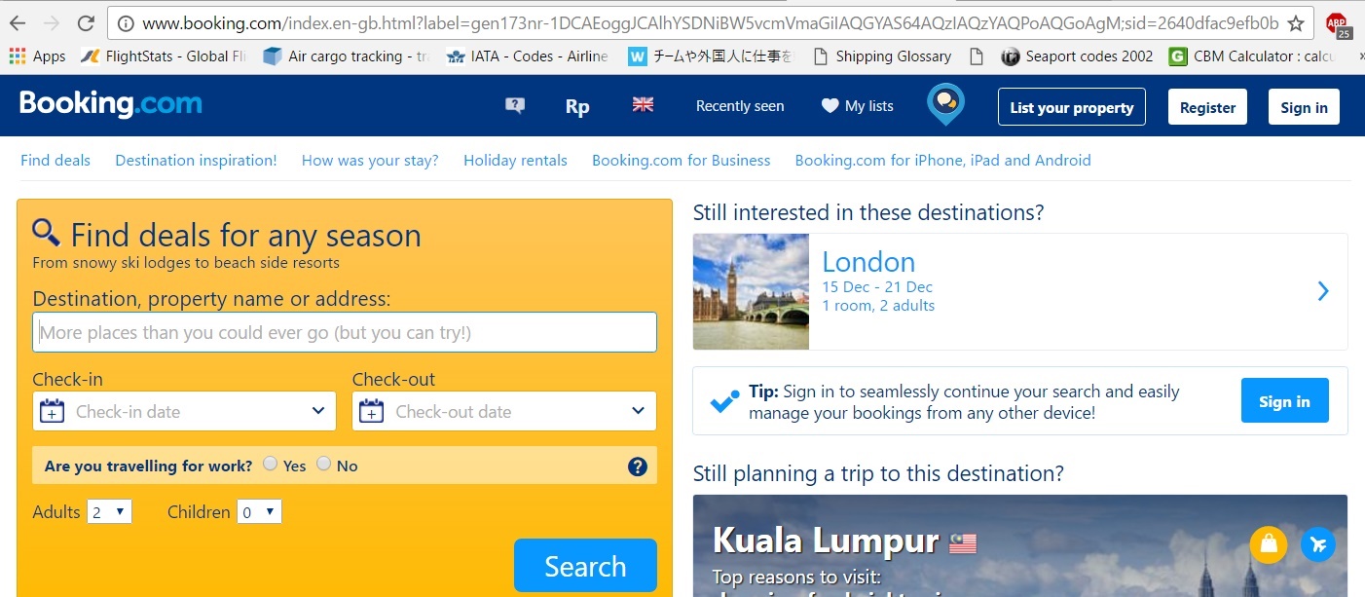1365x597 pixels.
Task: Expand the Adults number selector
Action: 109,511
